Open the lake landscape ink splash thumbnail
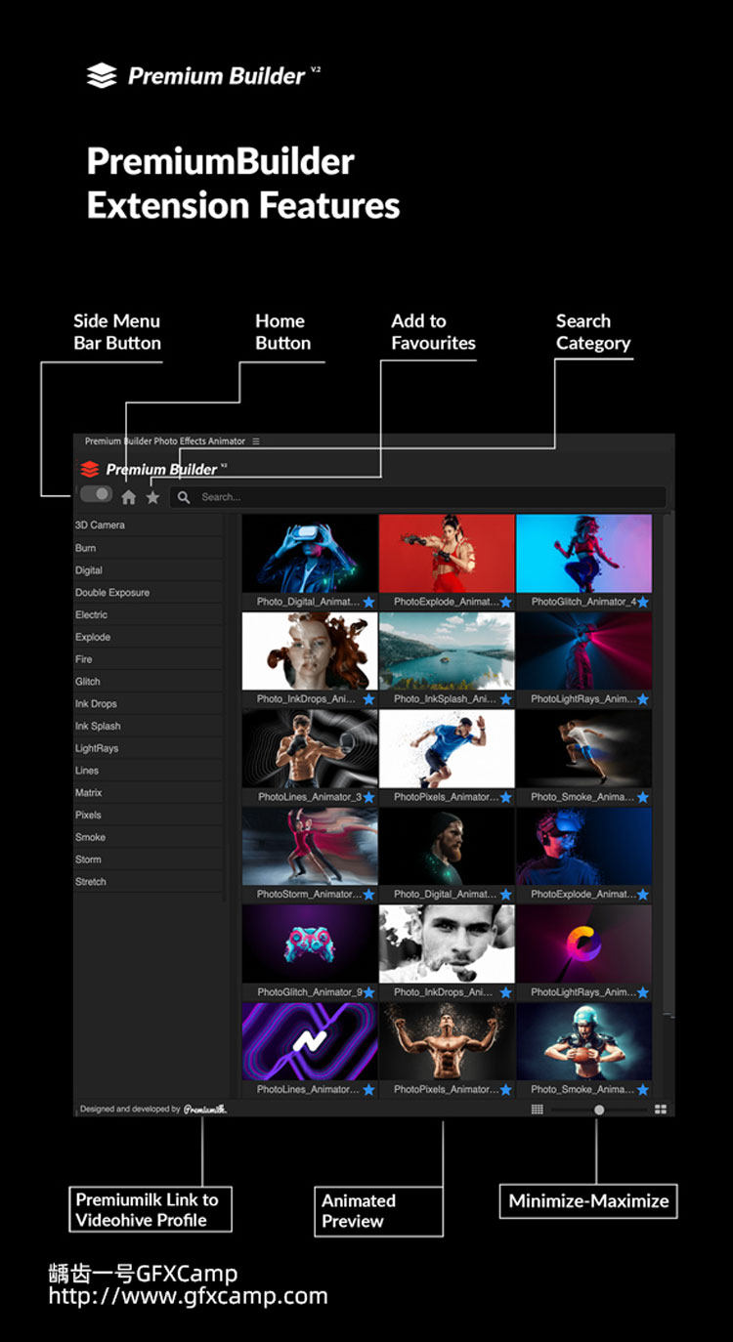 pos(447,651)
